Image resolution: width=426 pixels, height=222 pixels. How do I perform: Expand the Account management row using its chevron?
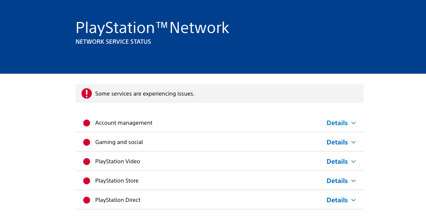click(x=353, y=123)
